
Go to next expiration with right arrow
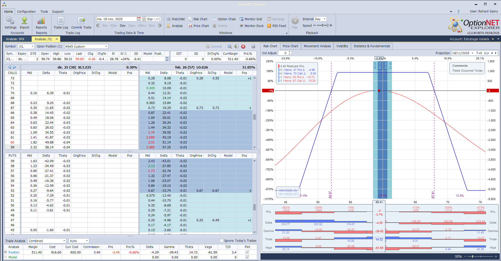click(x=15, y=67)
